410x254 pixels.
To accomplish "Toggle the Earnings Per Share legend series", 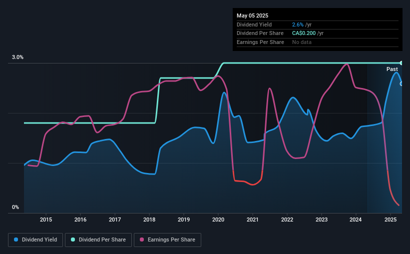I will [x=167, y=240].
